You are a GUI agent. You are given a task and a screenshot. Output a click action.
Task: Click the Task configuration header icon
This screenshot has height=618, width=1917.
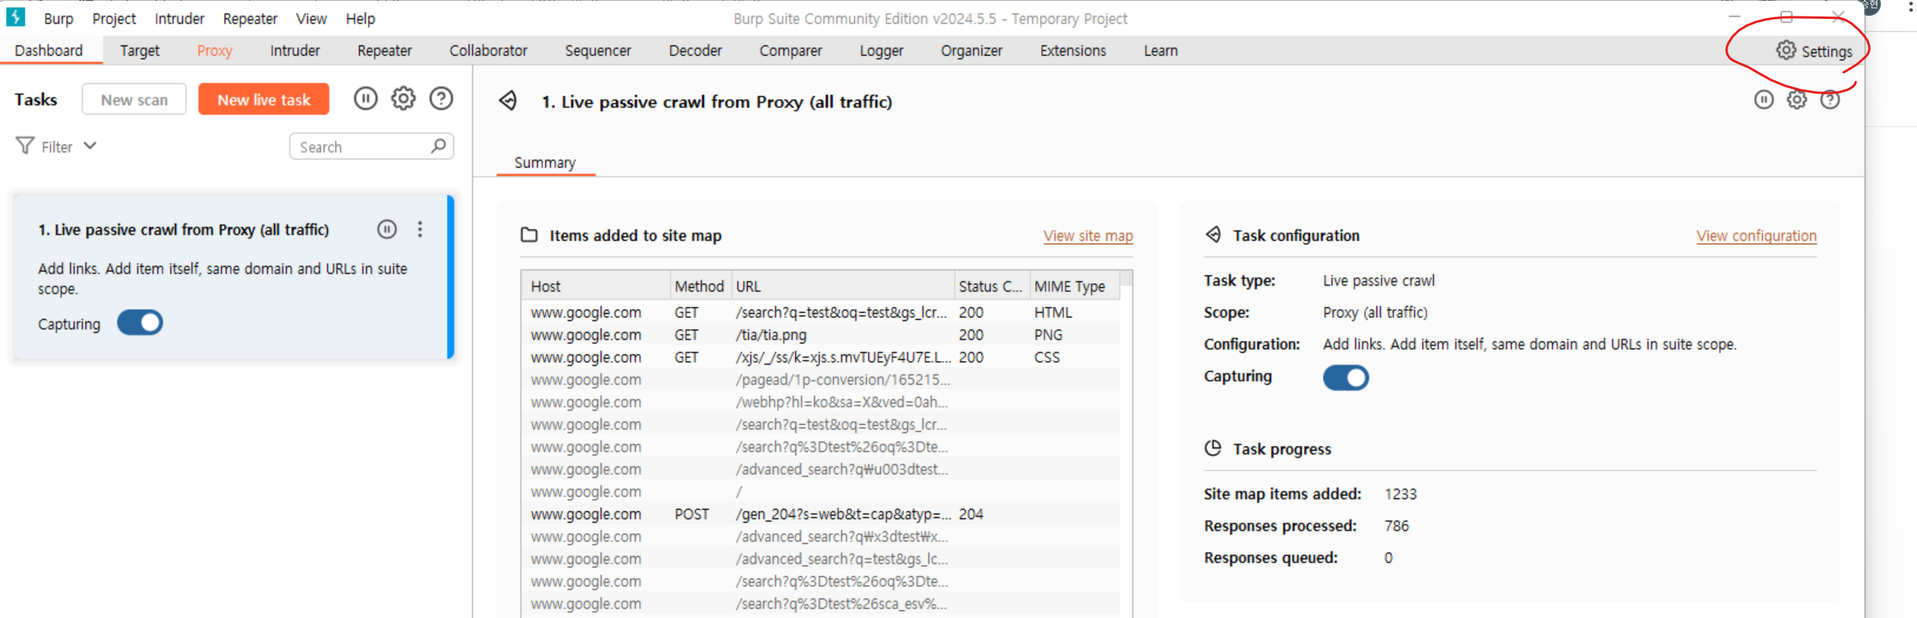coord(1214,234)
